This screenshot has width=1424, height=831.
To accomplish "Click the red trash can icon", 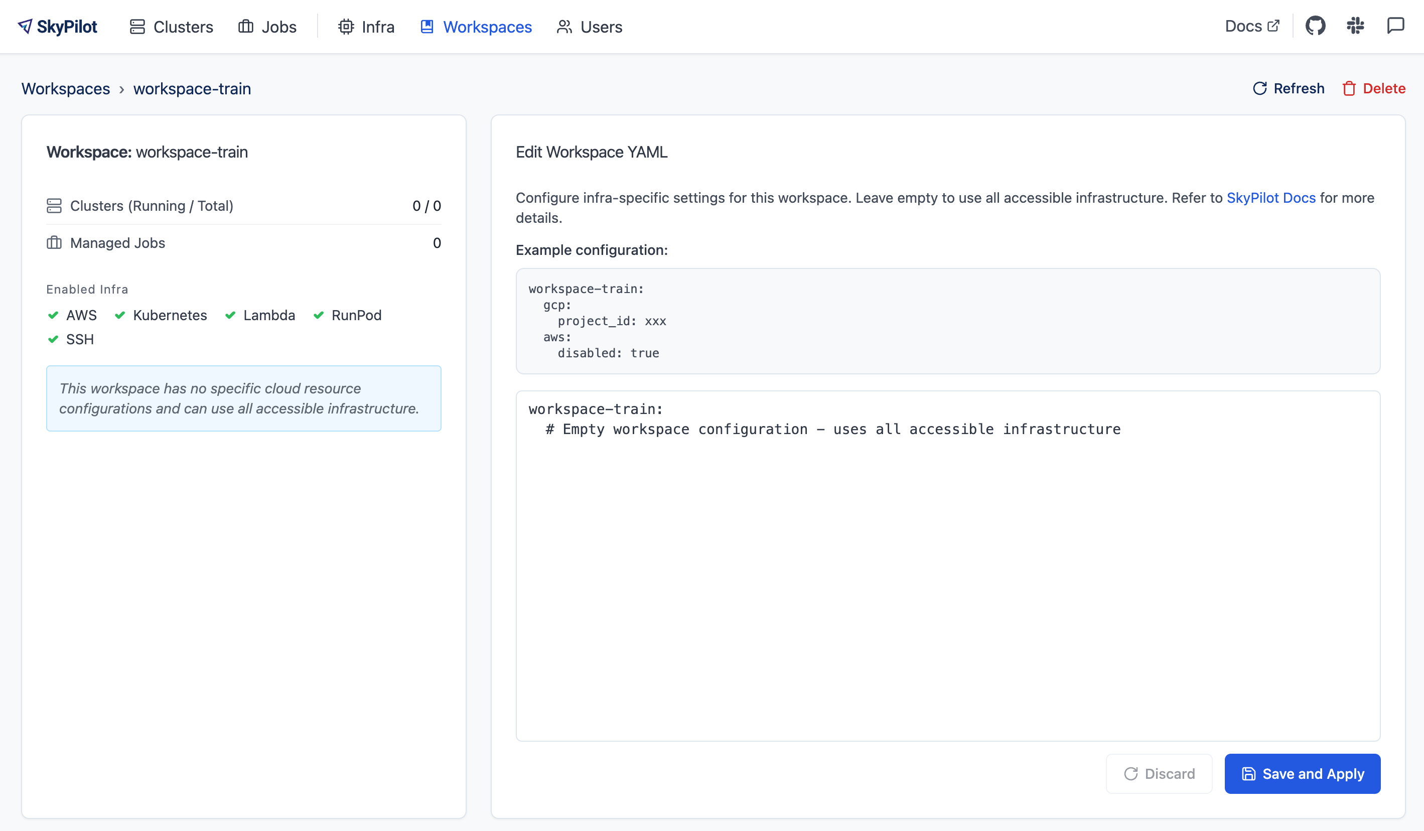I will pos(1349,88).
